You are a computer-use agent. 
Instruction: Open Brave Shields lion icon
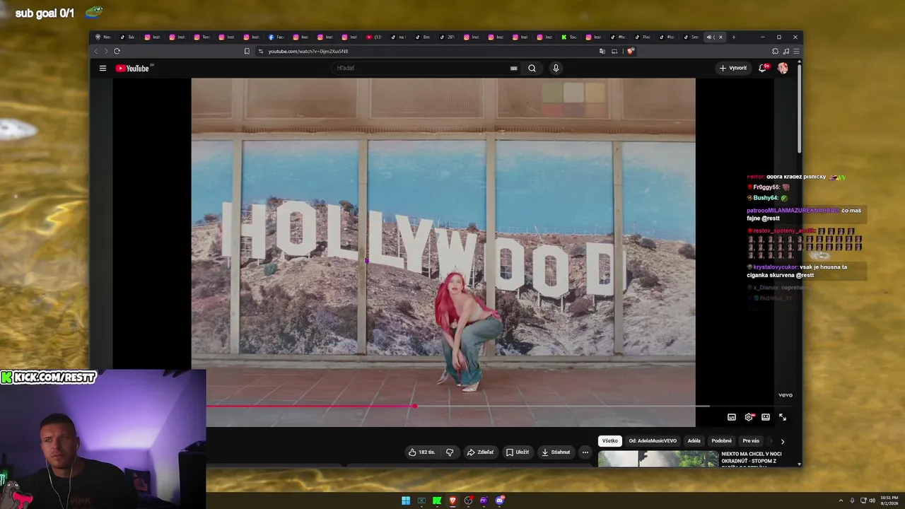(x=630, y=51)
